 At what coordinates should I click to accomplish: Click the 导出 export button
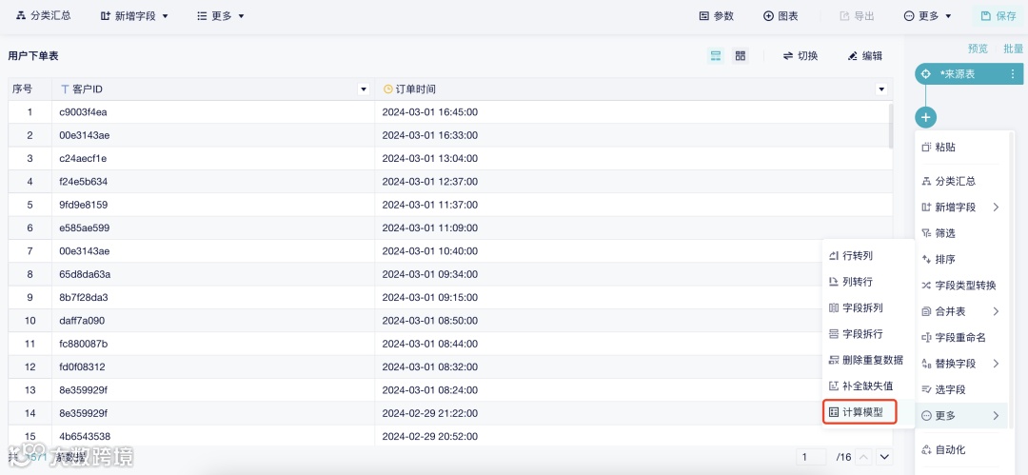857,16
